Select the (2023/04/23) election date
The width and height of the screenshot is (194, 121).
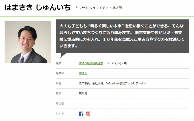pos(114,63)
